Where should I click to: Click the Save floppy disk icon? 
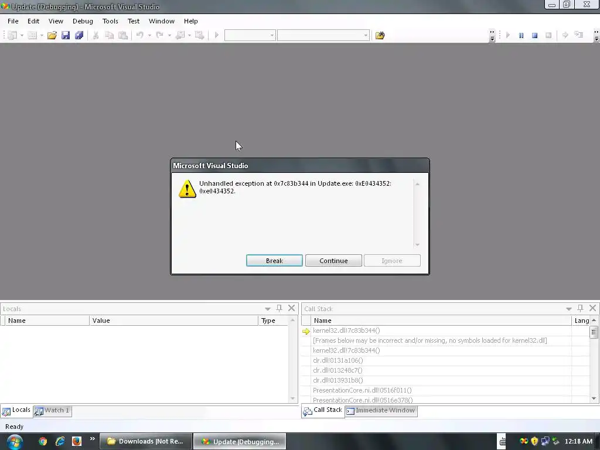point(66,35)
